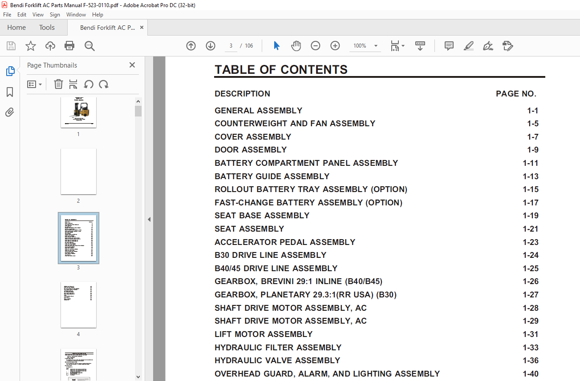Screen dimensions: 580x381
Task: Rotate the page counterclockwise
Action: 89,84
